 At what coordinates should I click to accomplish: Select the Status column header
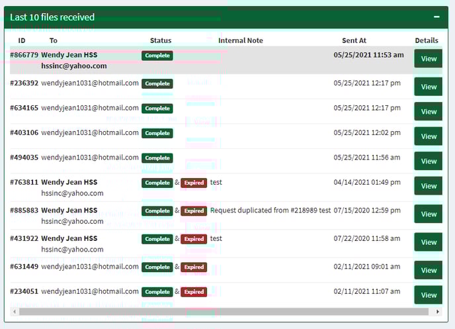[161, 41]
